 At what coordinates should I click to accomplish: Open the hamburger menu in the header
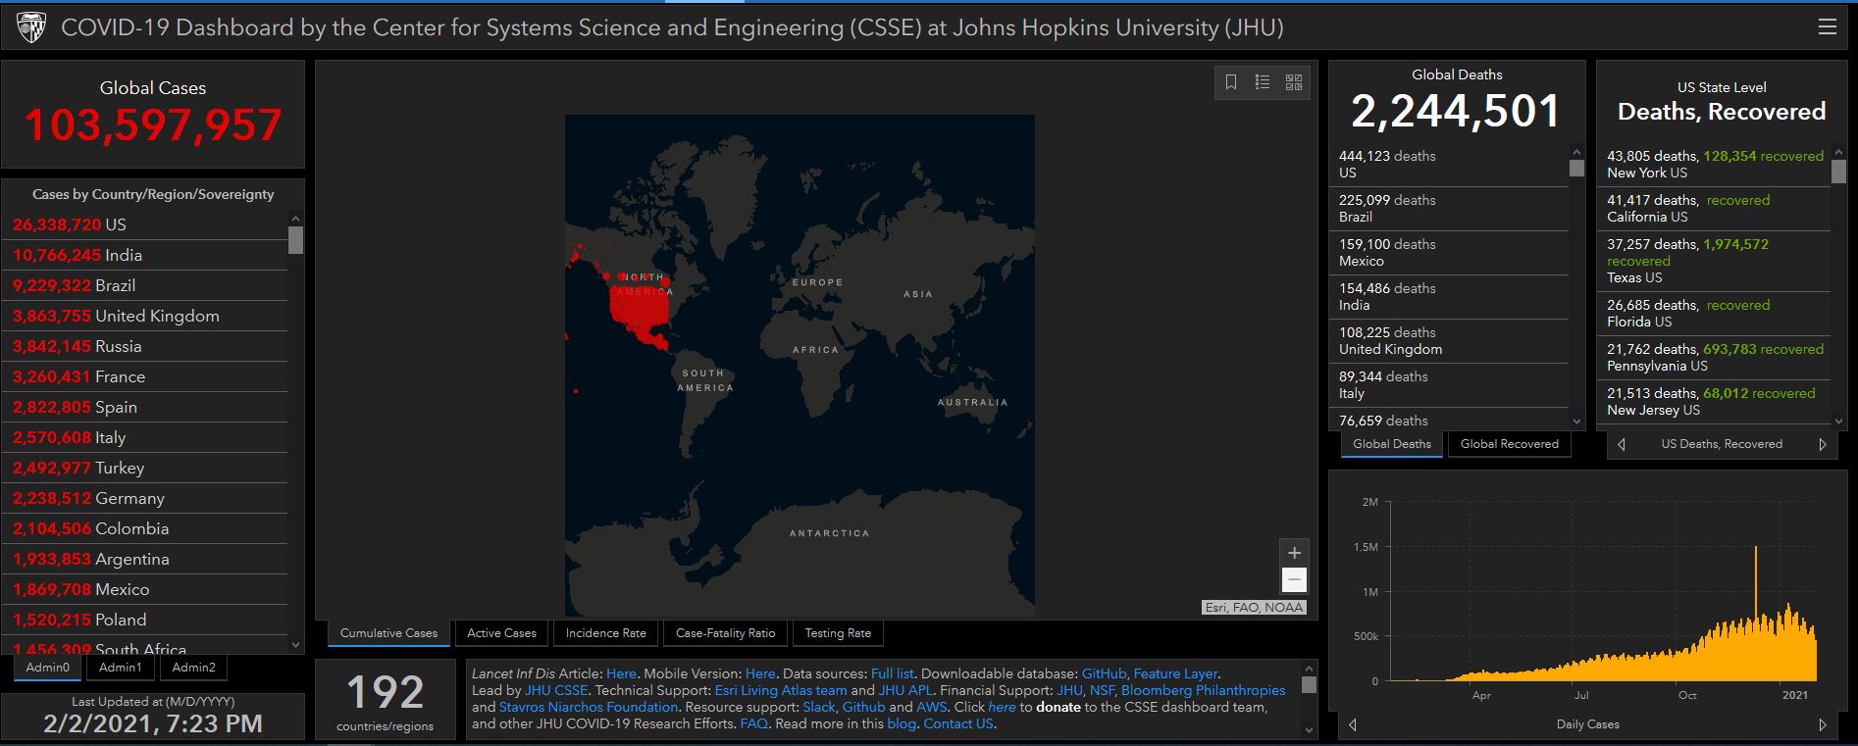coord(1827,27)
